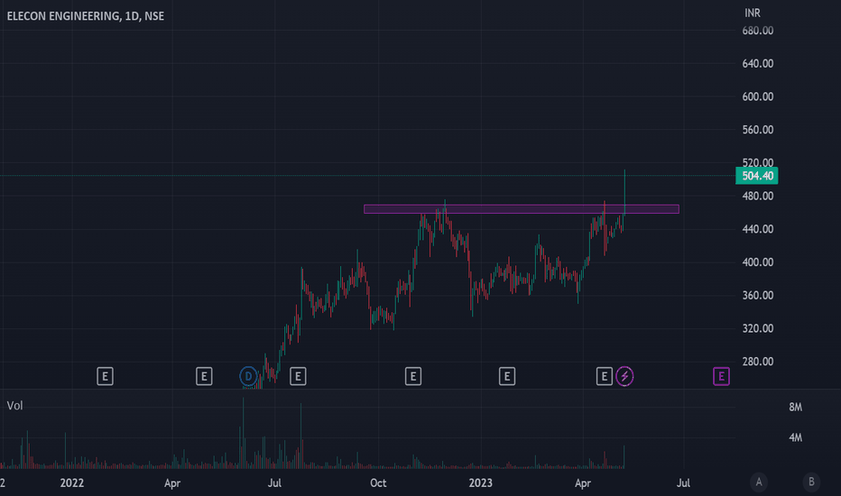The height and width of the screenshot is (496, 841).
Task: Click the ELECON ENGINEERING, 1D, NSE title
Action: [86, 16]
